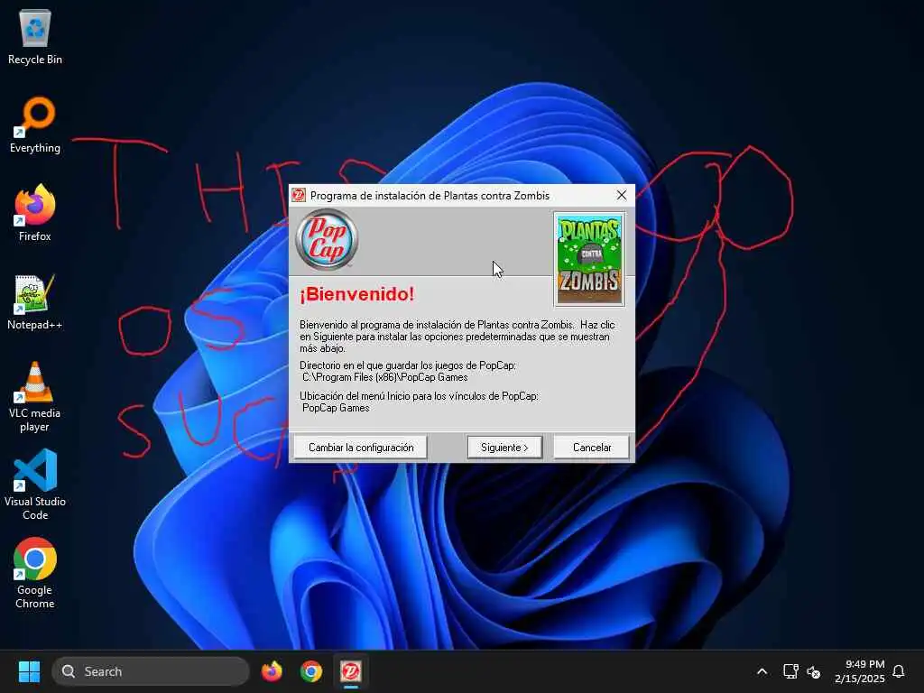Click the Cancelar button
The image size is (924, 693).
click(x=592, y=448)
